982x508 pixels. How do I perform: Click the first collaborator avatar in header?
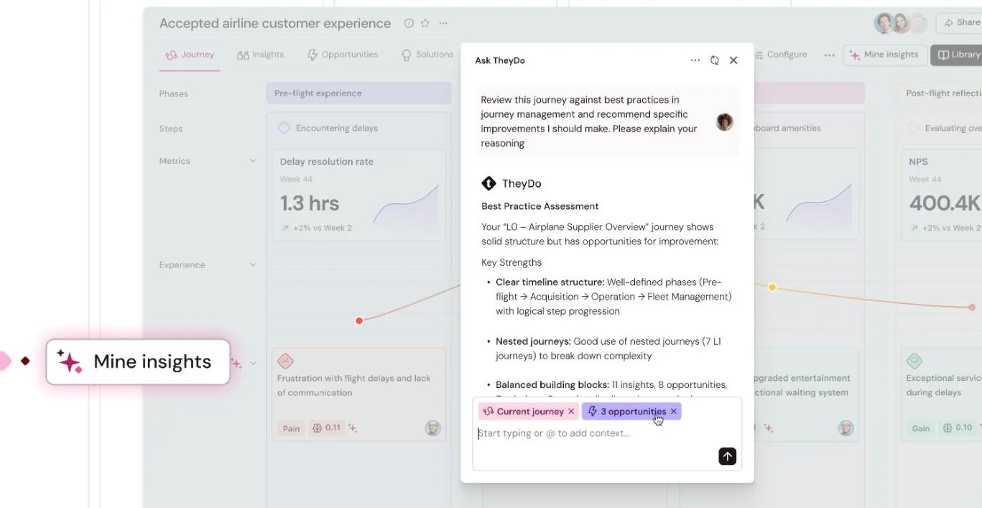click(884, 23)
